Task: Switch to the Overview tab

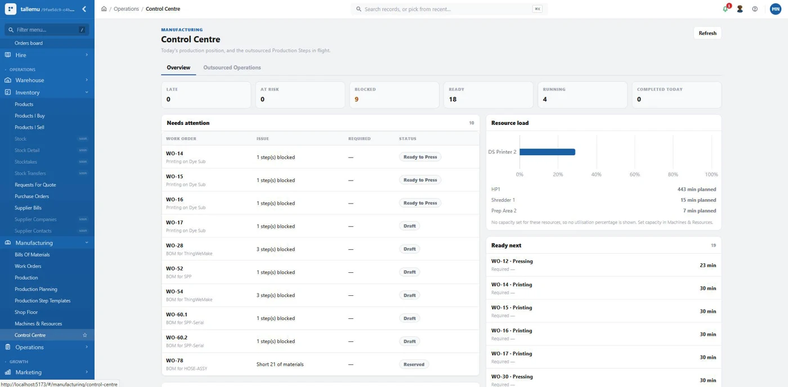Action: [178, 67]
